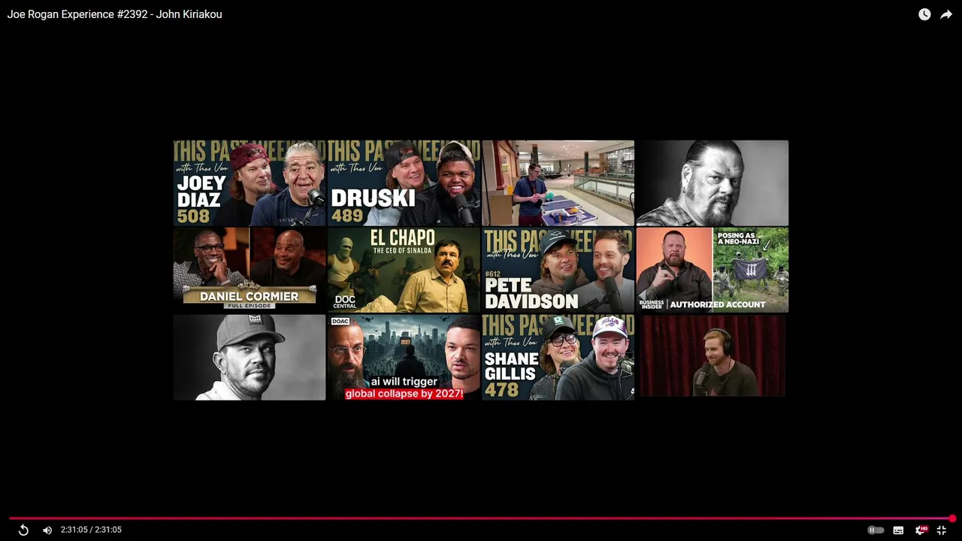Open the black-and-white bearded man thumbnail

click(712, 183)
